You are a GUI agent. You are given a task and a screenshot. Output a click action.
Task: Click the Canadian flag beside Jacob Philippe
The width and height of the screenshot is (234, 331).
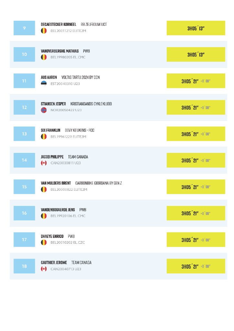pos(44,163)
